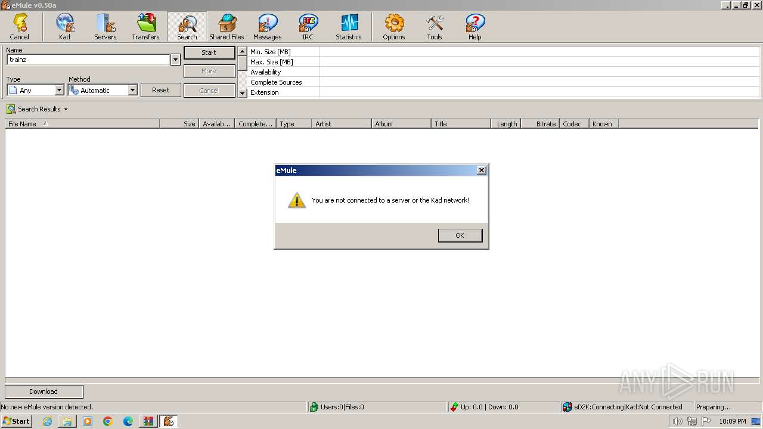Open the Help icon
This screenshot has width=763, height=429.
(x=474, y=27)
